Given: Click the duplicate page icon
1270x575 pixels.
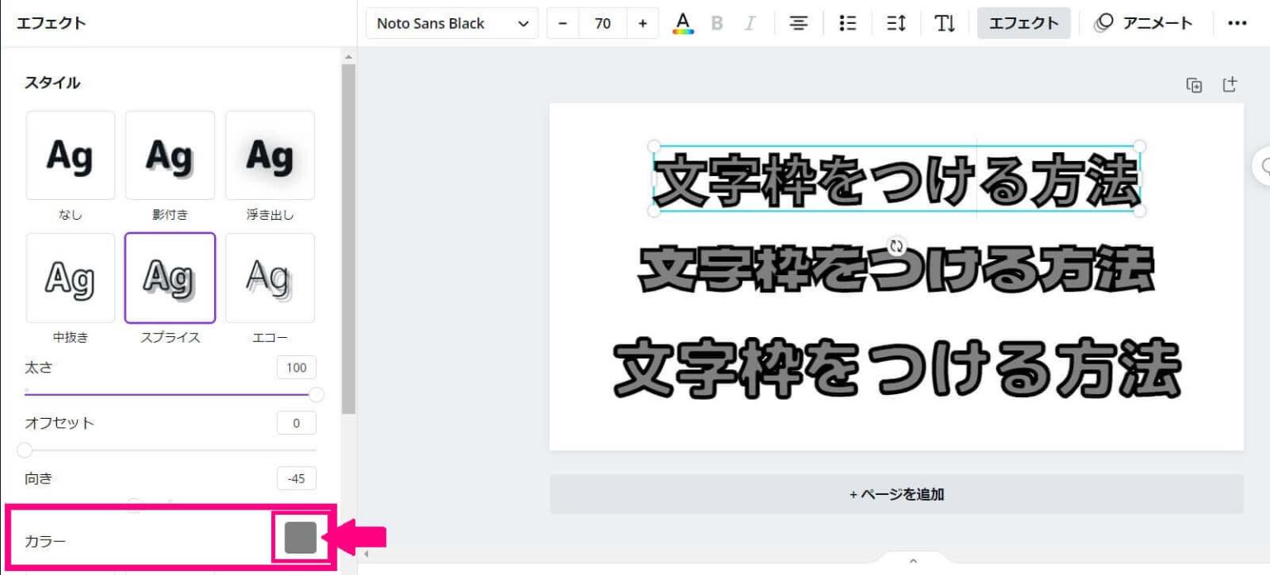Looking at the screenshot, I should point(1194,85).
